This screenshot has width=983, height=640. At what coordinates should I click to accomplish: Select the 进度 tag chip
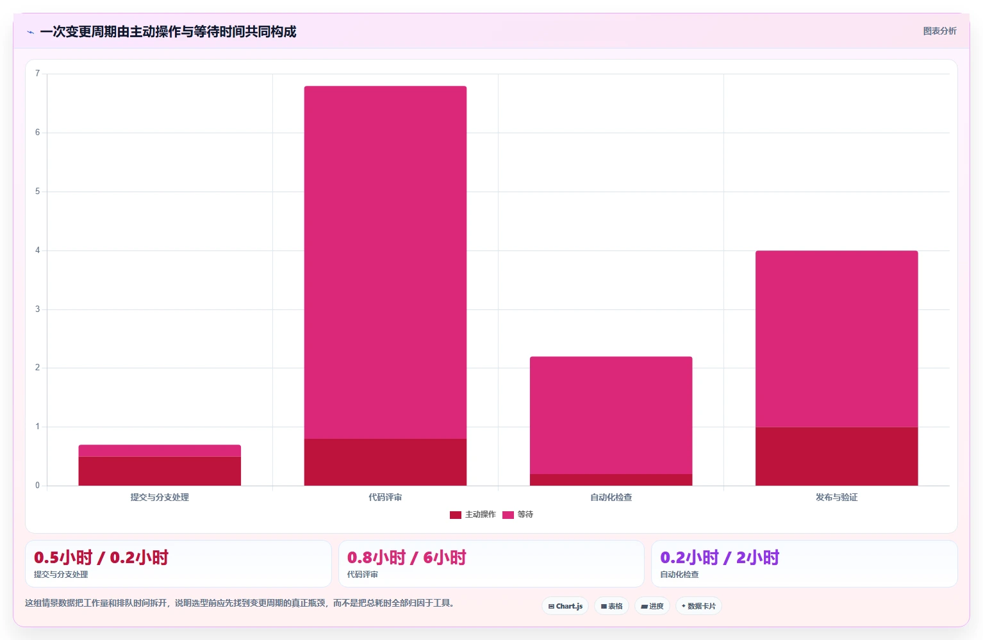[652, 606]
